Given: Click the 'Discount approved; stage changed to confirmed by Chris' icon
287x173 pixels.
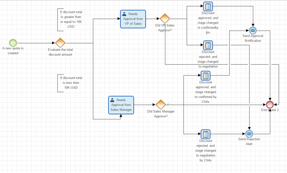Looking at the screenshot, I should [205, 76].
